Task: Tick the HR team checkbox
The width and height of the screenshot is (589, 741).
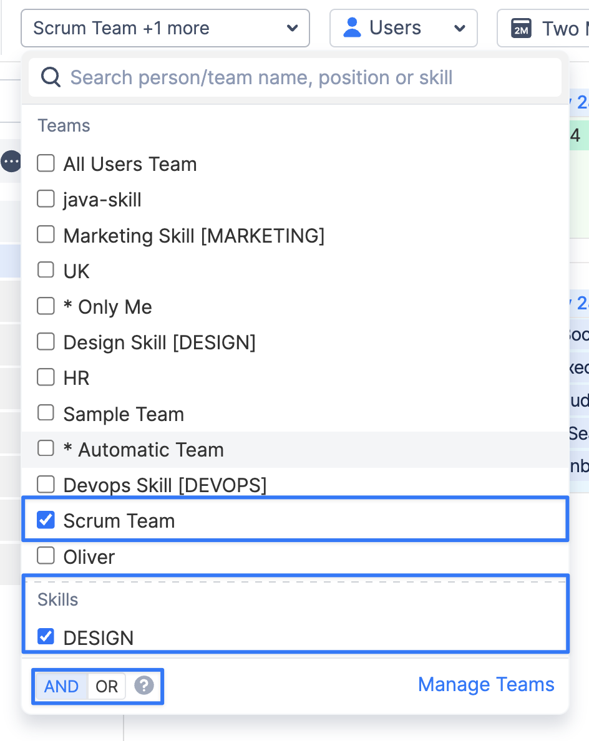Action: 46,377
